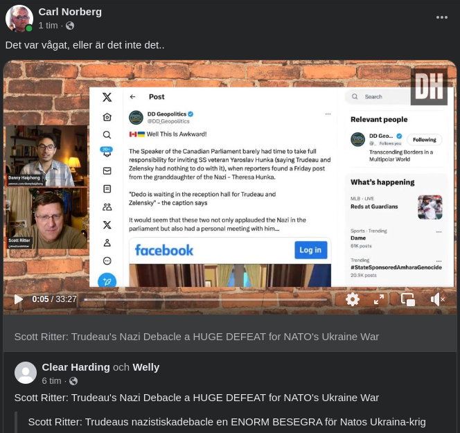Open the video title link below player

click(x=197, y=337)
